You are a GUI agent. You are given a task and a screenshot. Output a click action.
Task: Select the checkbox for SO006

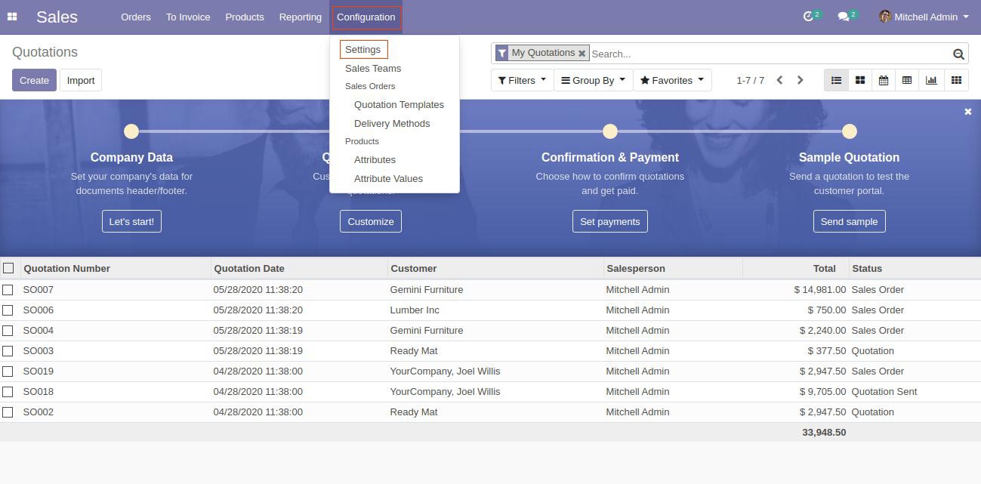tap(8, 310)
